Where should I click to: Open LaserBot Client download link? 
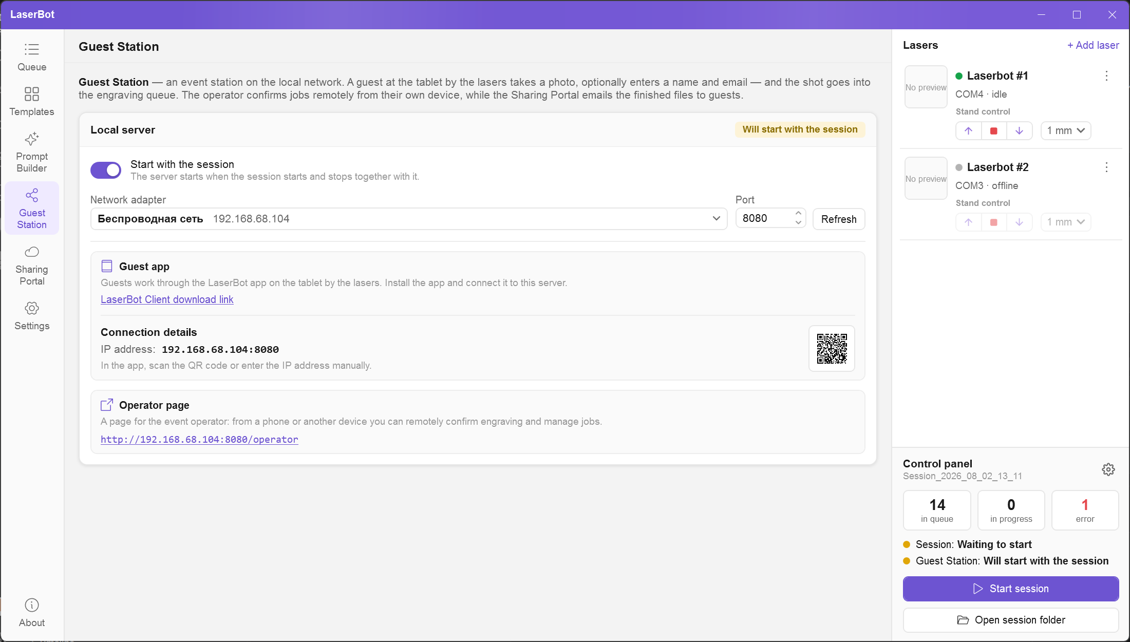167,299
